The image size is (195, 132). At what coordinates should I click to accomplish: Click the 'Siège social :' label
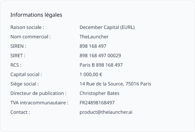point(25,84)
